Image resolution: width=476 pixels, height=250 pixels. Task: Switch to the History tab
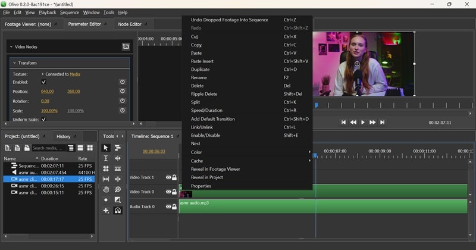64,136
